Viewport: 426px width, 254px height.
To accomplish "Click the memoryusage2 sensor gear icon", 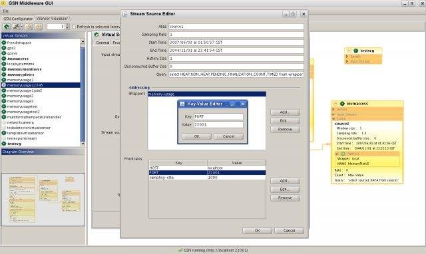I will 4,96.
